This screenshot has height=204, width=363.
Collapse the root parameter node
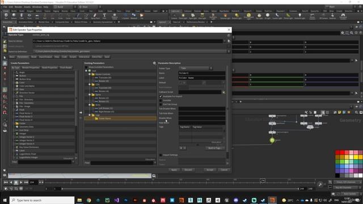pos(86,71)
